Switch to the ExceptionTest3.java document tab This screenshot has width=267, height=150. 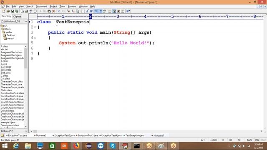click(87, 135)
